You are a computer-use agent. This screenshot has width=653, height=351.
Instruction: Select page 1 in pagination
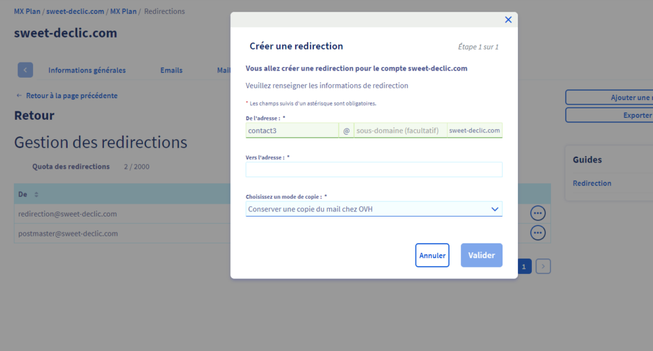tap(524, 267)
